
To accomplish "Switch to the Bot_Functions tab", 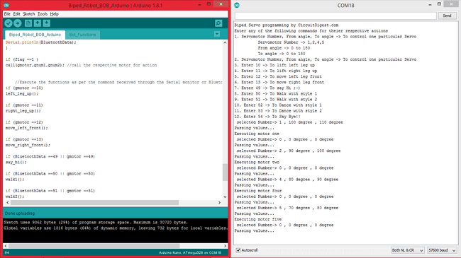I will [x=82, y=35].
